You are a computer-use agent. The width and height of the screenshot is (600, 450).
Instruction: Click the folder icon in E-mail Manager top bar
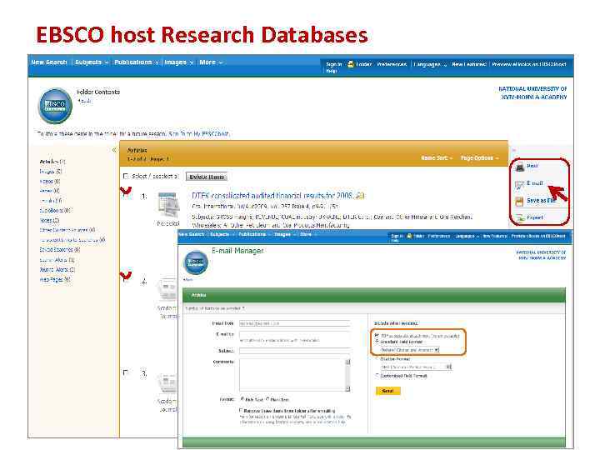409,236
